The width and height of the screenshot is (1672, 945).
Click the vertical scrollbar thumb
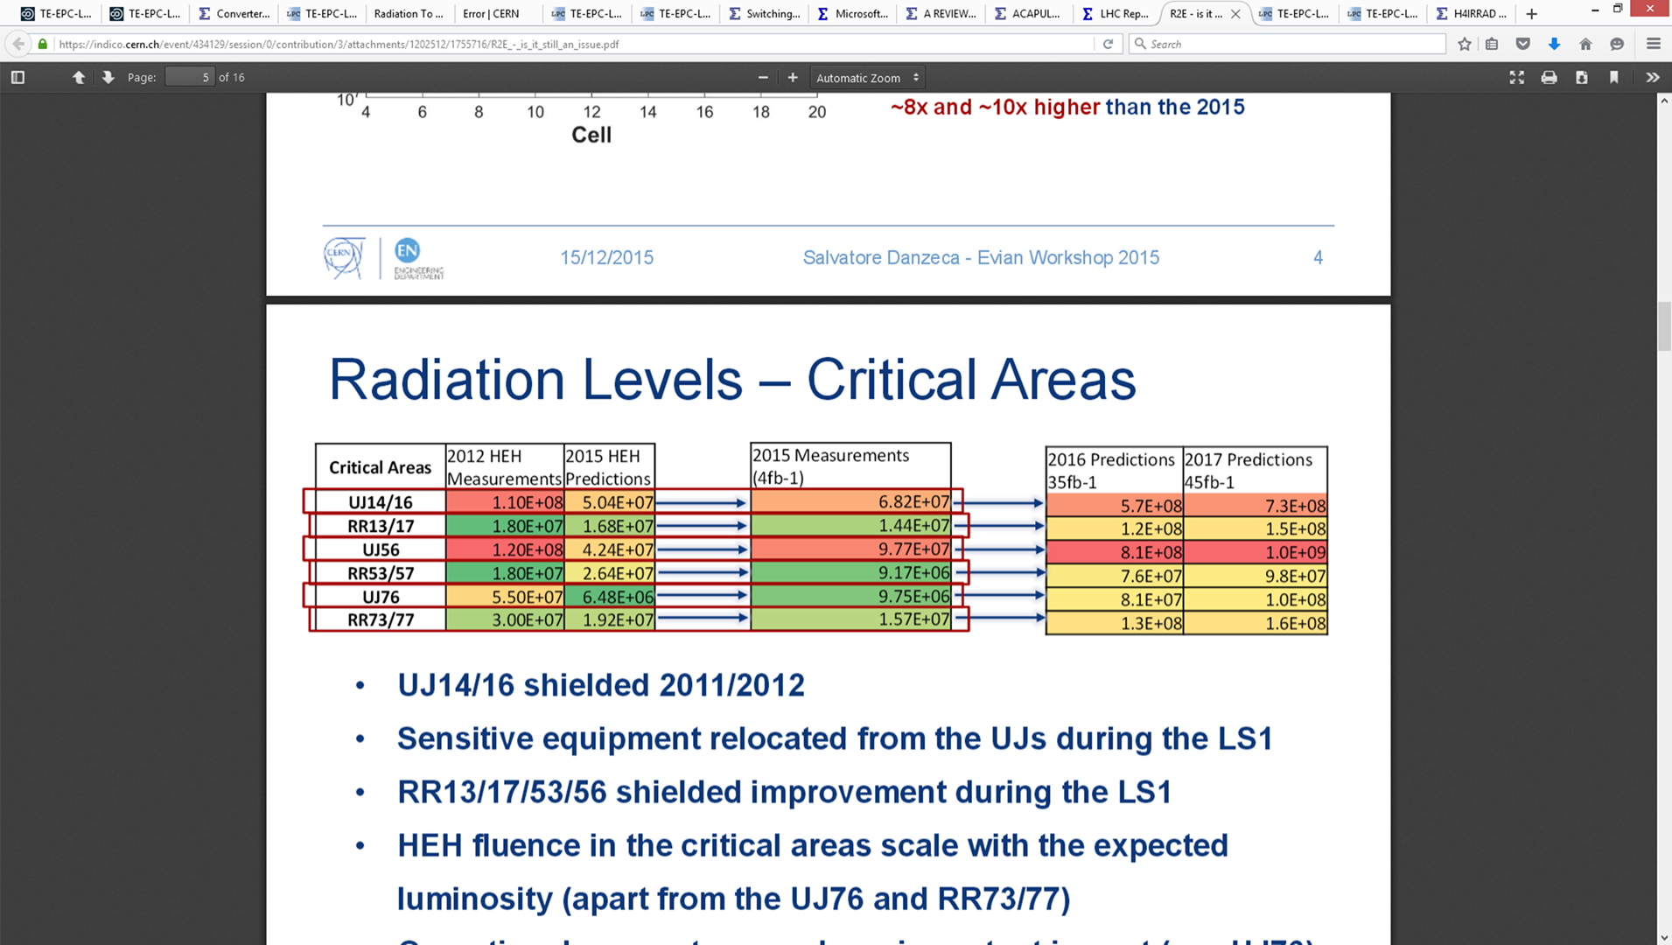1664,325
